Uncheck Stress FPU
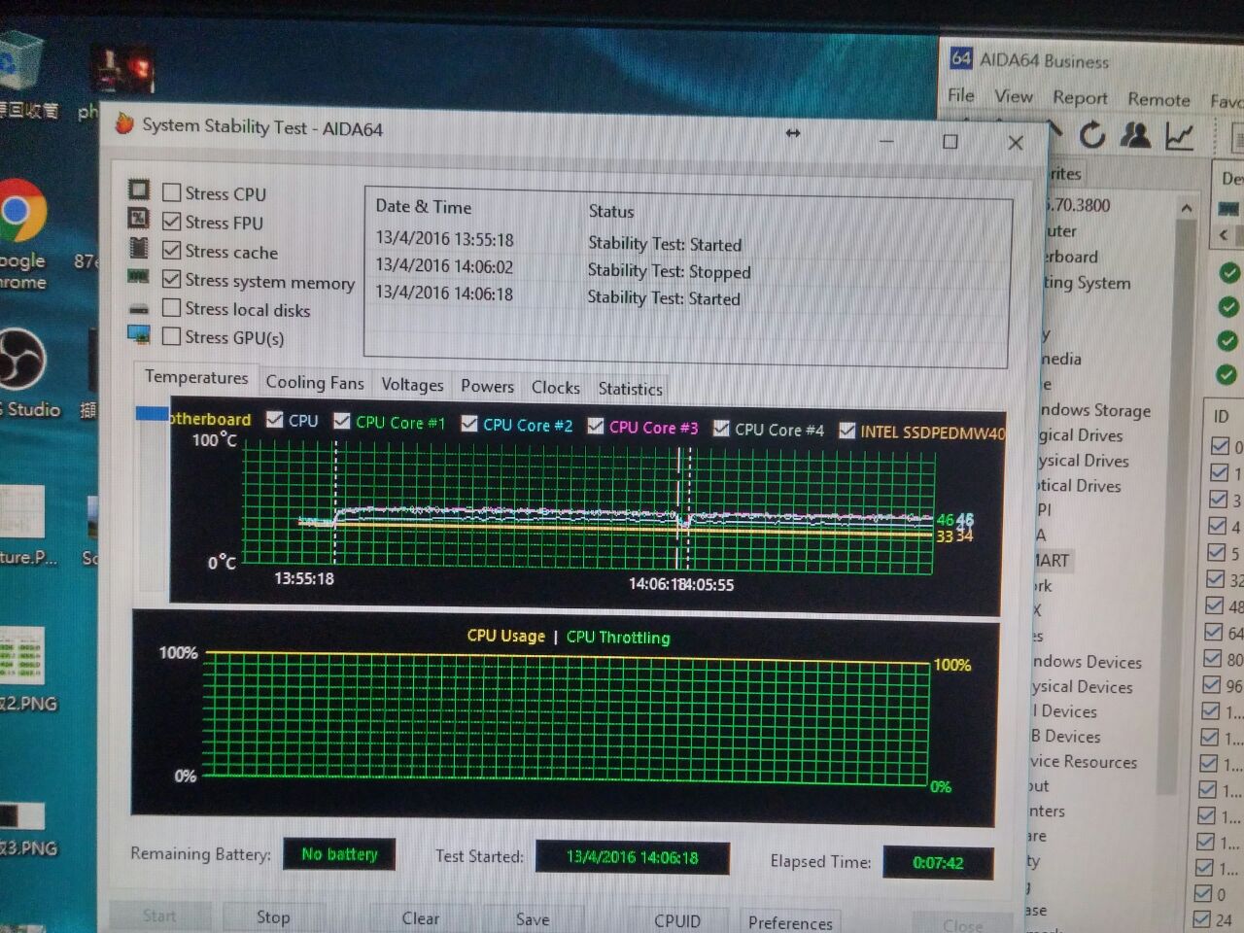Screen dimensions: 1244x933 [172, 222]
